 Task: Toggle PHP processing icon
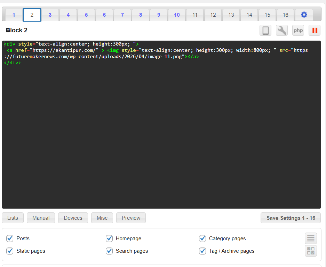(298, 31)
